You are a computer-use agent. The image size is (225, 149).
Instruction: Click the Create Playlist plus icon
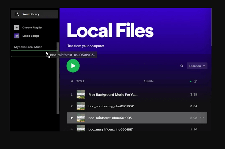coord(17,28)
